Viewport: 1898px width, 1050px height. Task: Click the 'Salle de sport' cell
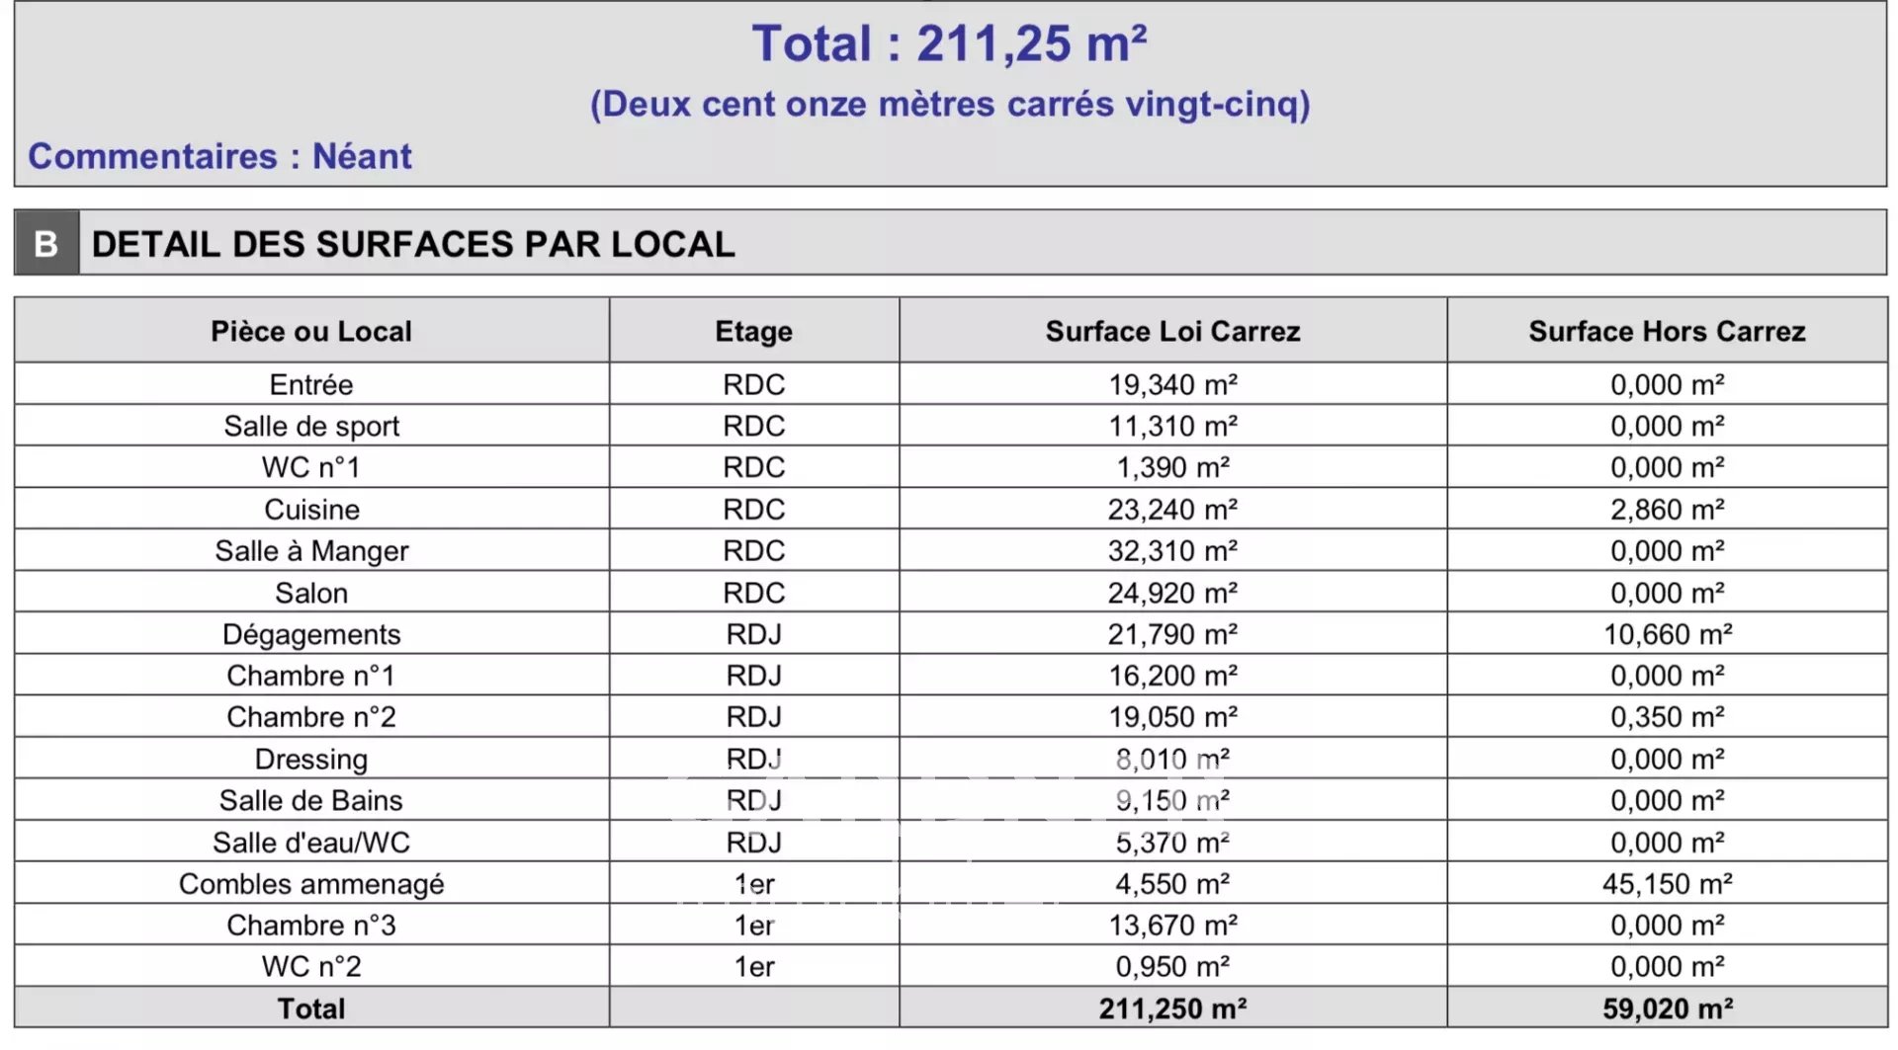point(311,426)
